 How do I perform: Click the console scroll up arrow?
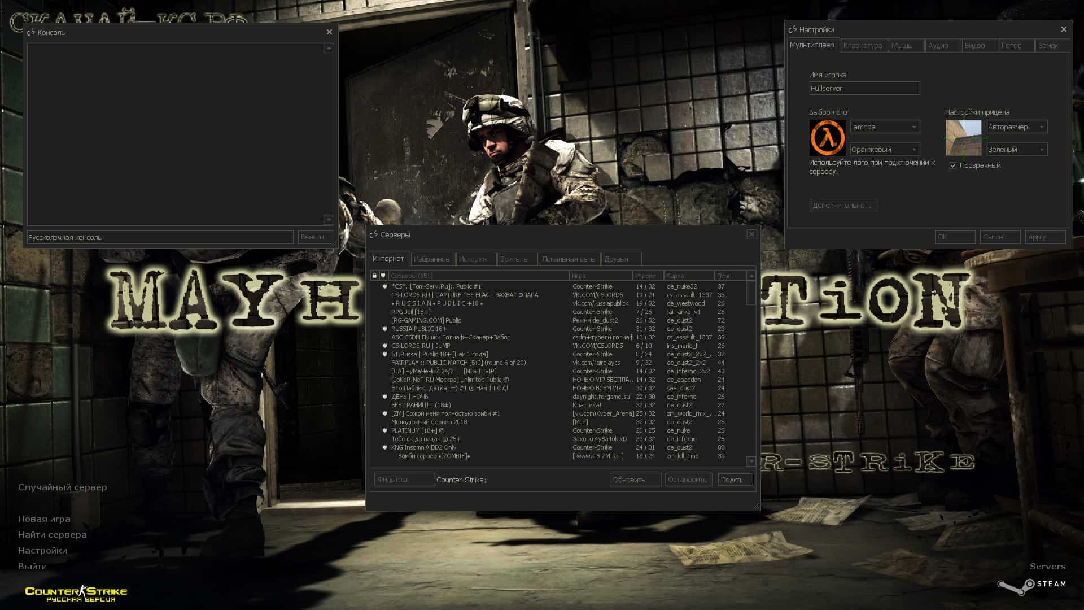click(x=328, y=49)
